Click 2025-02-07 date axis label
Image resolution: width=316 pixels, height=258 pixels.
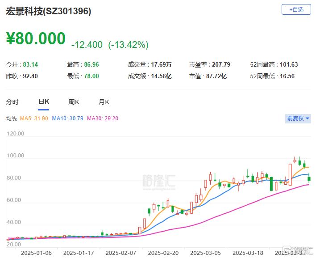[x=121, y=253]
